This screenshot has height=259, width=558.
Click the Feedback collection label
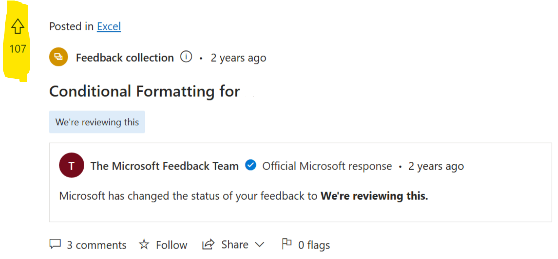(125, 57)
